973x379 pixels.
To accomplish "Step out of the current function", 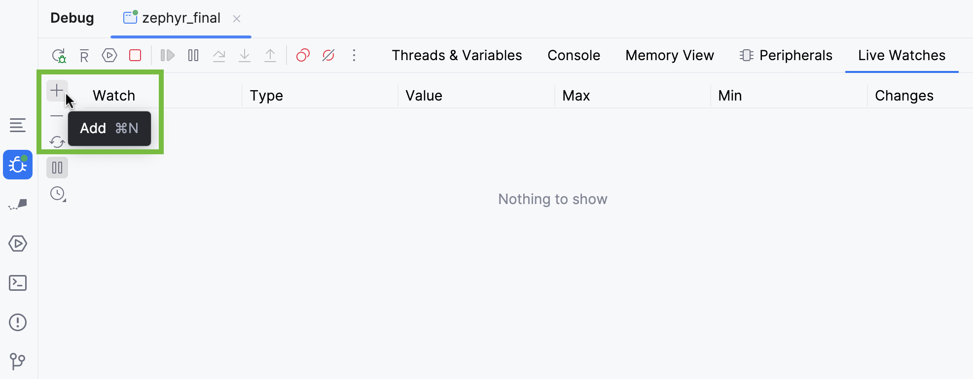I will point(270,55).
